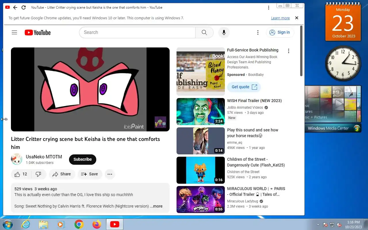Open WISH Final Trailer (NEW 2023) title
The height and width of the screenshot is (230, 368).
(254, 101)
